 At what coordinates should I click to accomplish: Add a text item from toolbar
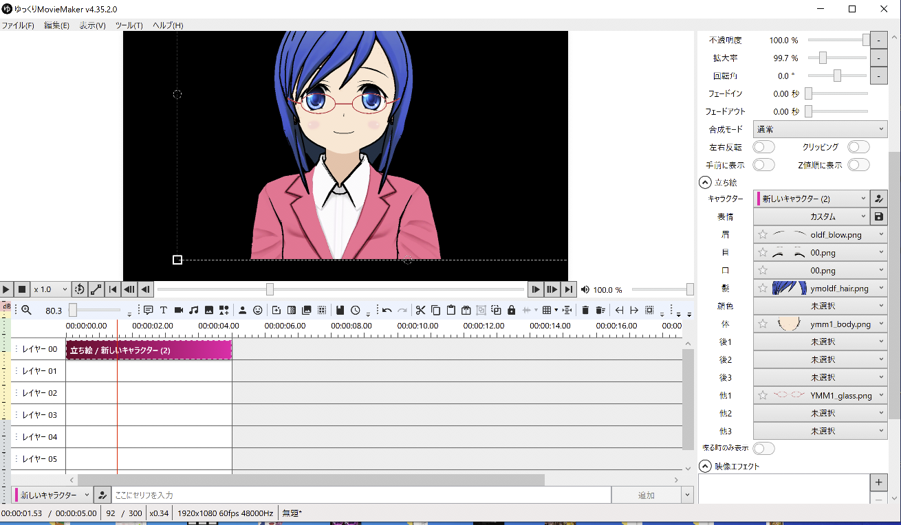click(x=164, y=310)
